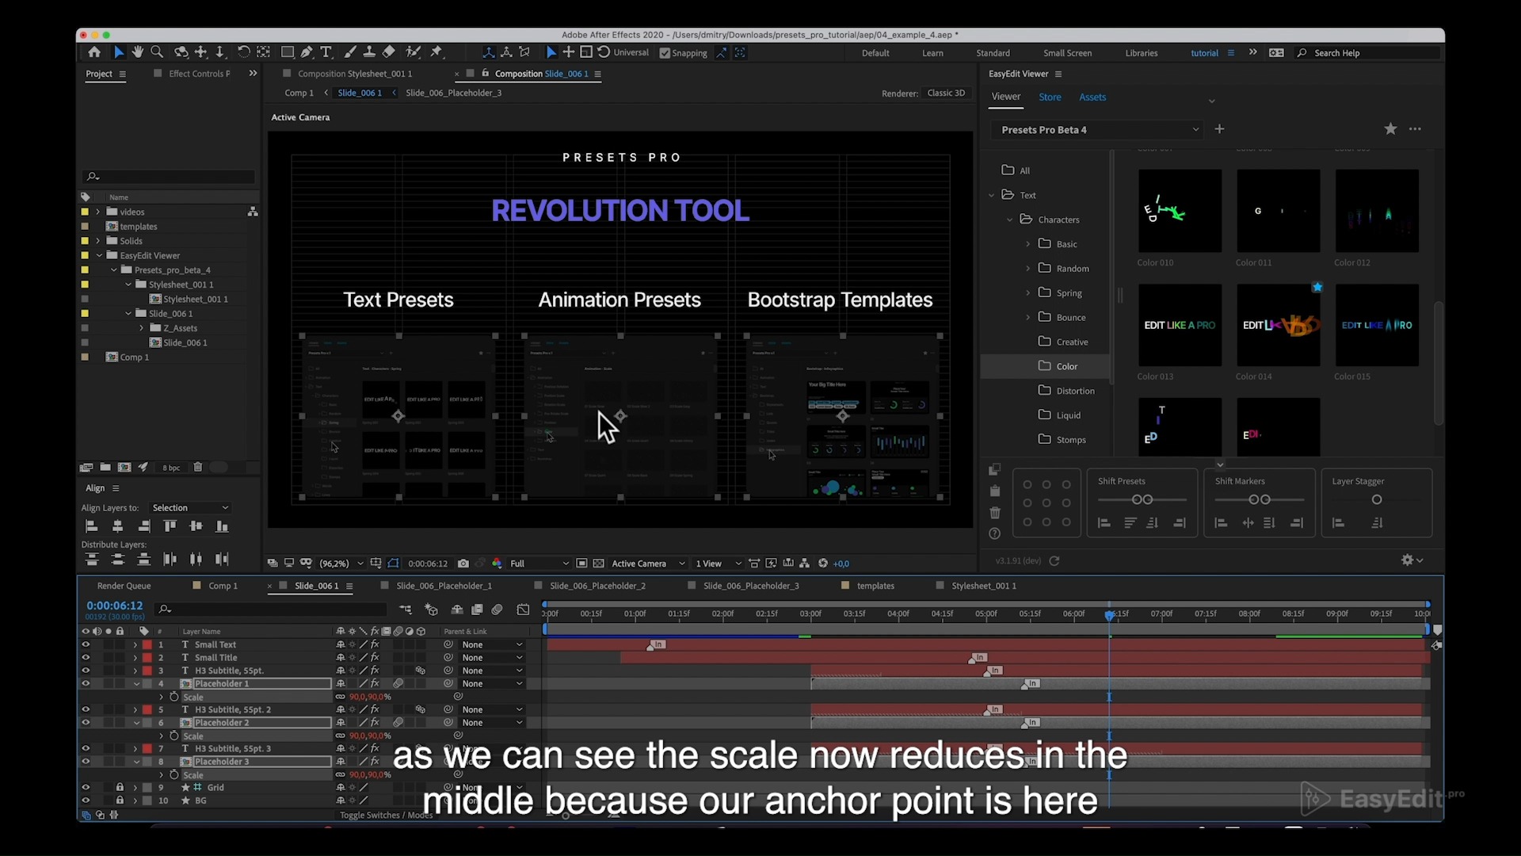Select the Color 013 preset thumbnail
Image resolution: width=1521 pixels, height=856 pixels.
(1180, 325)
